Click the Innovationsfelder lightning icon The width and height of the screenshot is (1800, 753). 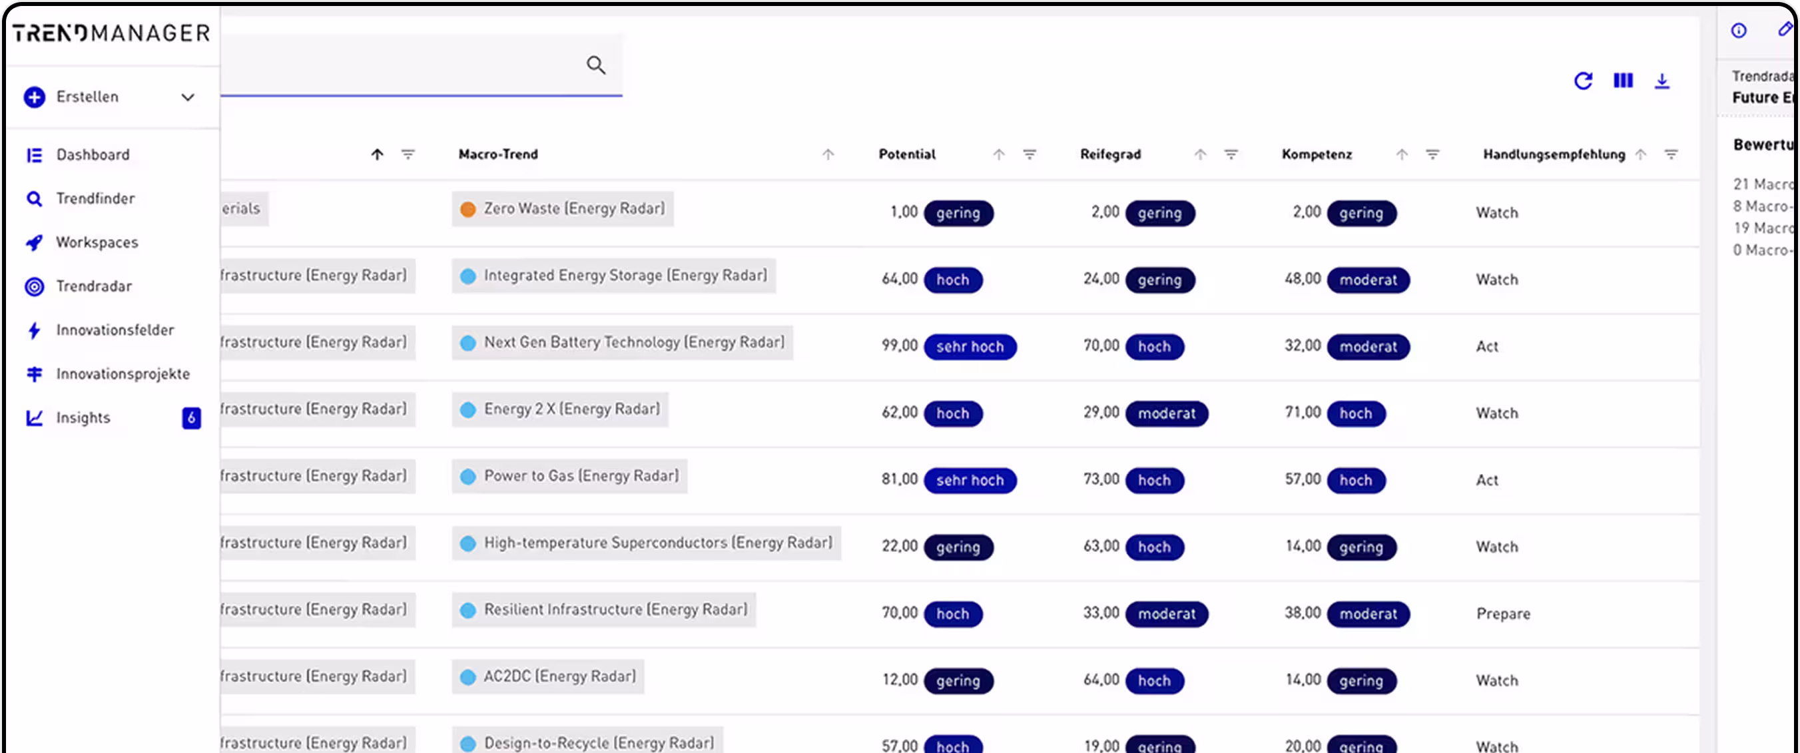[x=34, y=330]
